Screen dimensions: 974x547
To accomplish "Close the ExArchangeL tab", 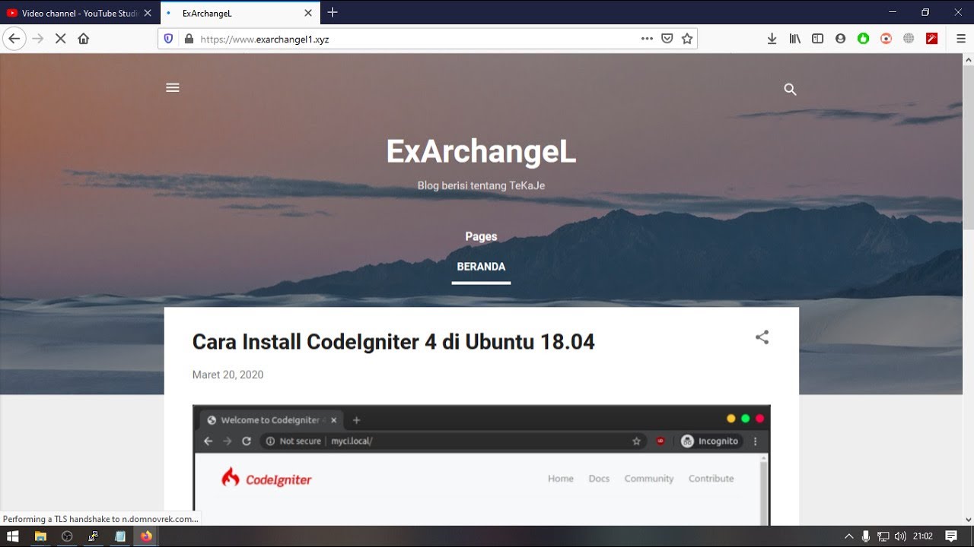I will point(308,13).
